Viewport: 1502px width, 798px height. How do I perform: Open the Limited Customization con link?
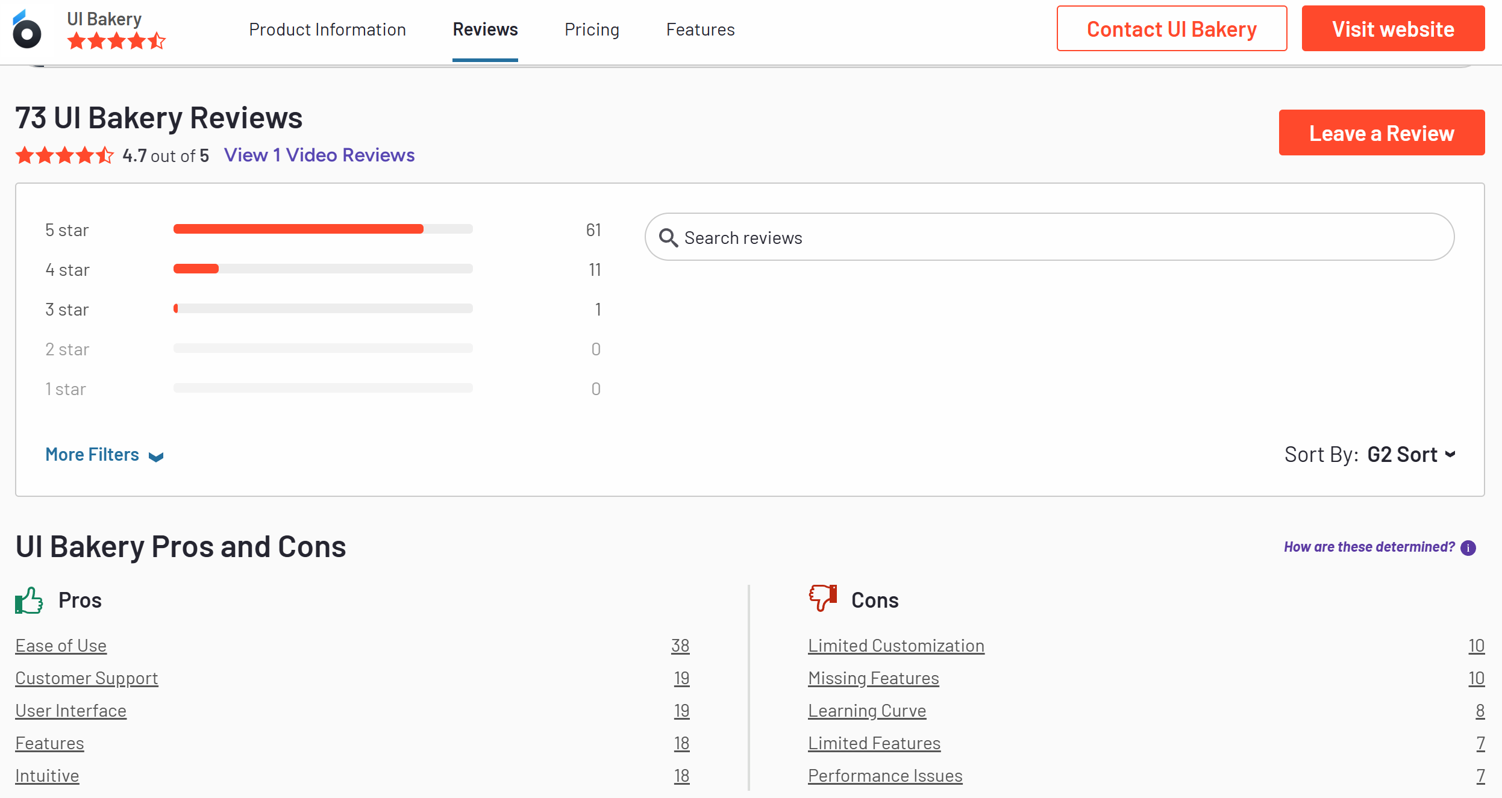tap(896, 646)
